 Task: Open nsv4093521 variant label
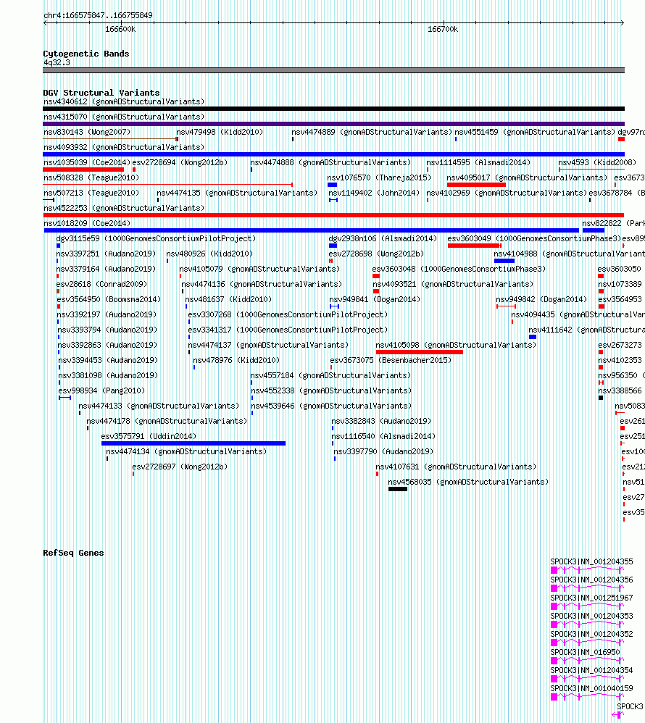(x=453, y=284)
